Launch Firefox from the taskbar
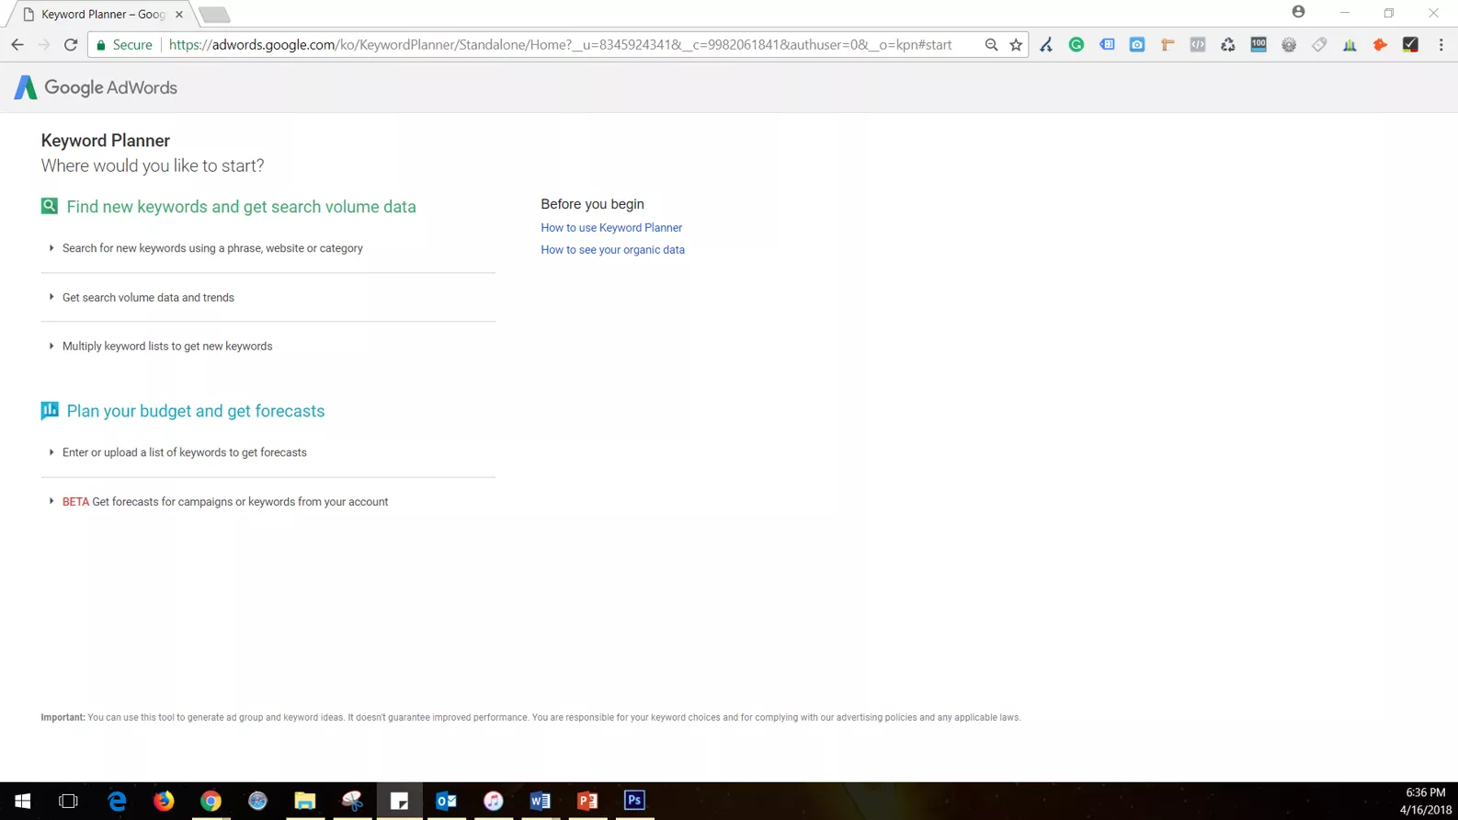 coord(164,801)
